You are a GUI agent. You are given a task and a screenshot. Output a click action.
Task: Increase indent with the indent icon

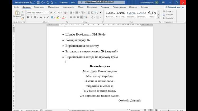[92, 13]
